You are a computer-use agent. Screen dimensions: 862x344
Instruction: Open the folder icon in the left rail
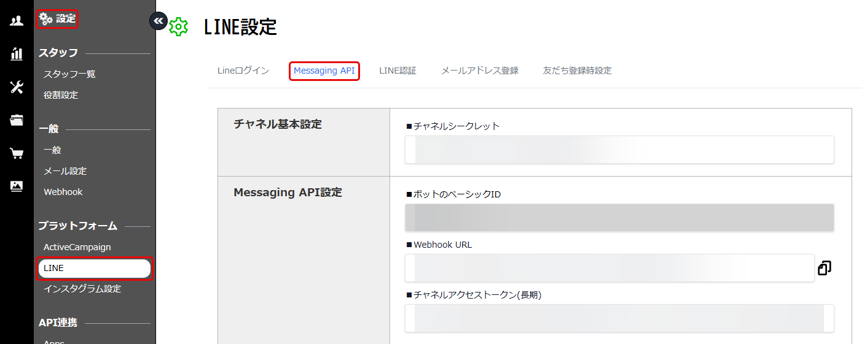(17, 120)
